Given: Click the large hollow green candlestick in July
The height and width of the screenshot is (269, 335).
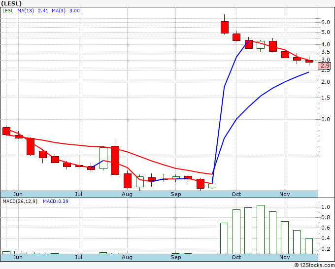Looking at the screenshot, I should coord(103,158).
